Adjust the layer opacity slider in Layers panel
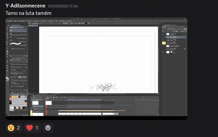 coord(179,27)
